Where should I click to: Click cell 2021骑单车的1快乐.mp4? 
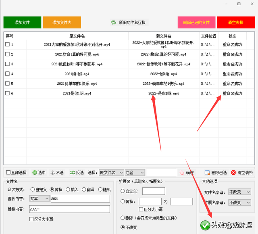[77, 84]
